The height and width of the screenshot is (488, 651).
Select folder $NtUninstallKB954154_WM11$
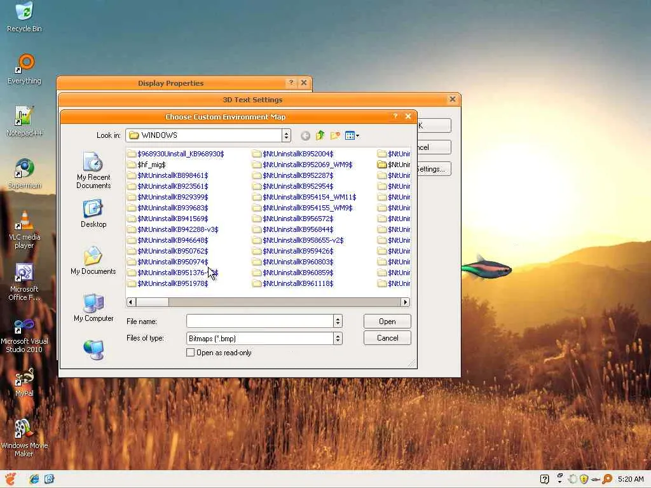305,197
